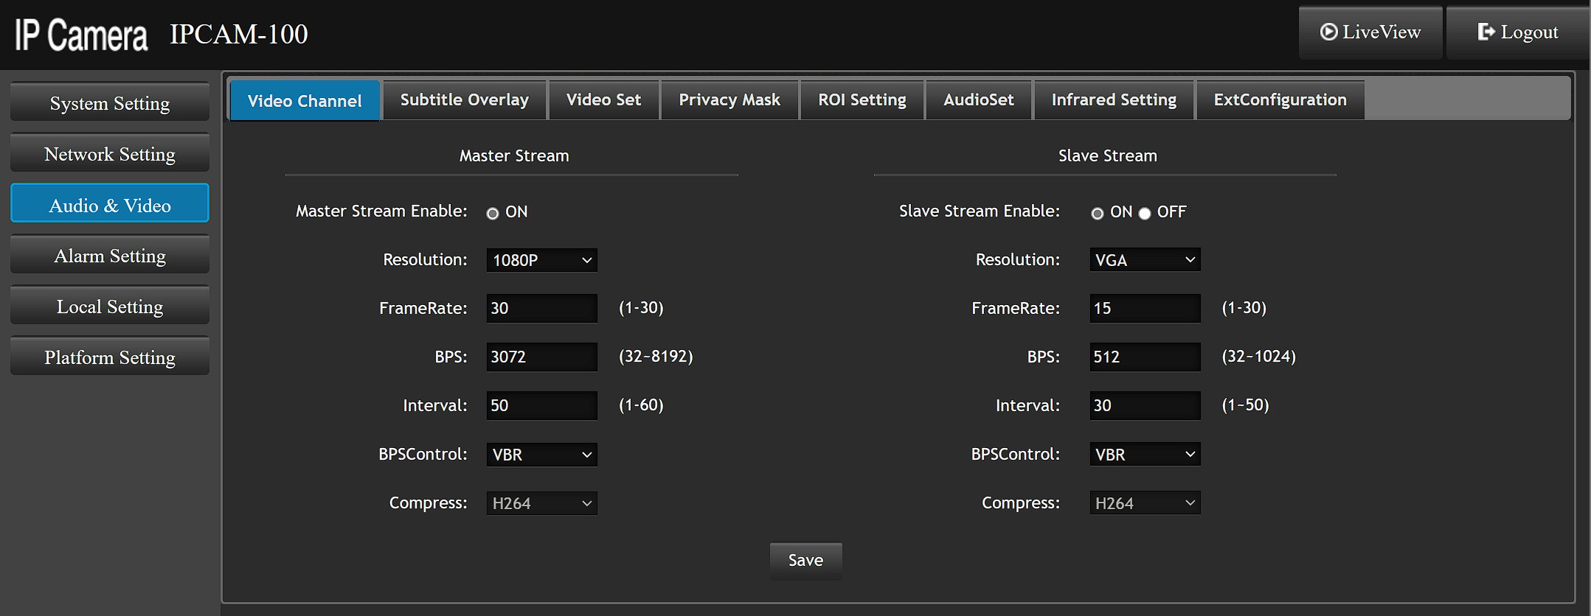Viewport: 1591px width, 616px height.
Task: Open Master Stream Compress H264 dropdown
Action: point(542,503)
